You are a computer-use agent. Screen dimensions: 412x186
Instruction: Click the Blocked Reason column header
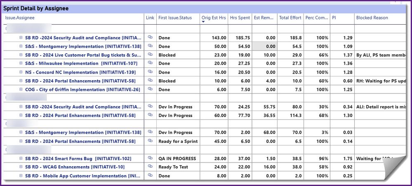pos(372,18)
